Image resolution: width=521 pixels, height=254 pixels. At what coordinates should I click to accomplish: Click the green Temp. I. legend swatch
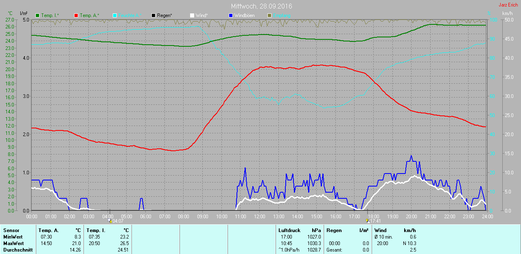pyautogui.click(x=38, y=15)
